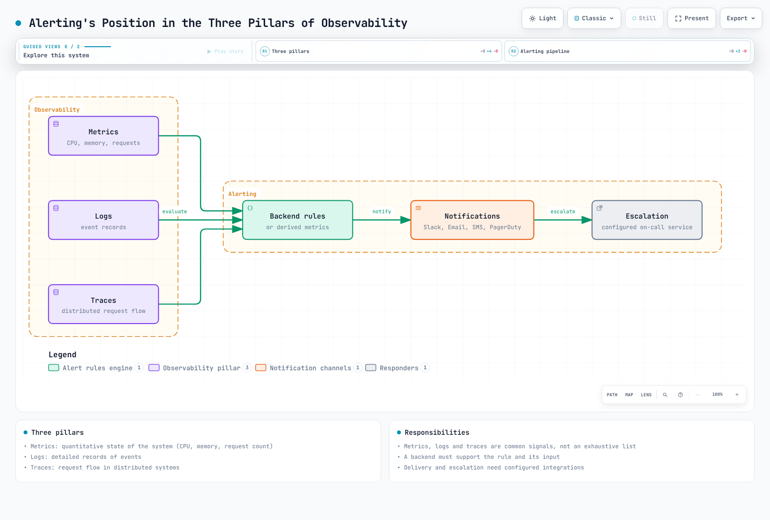Click 'Traces: request flow in distributed systems' bullet
The image size is (770, 520).
click(x=105, y=468)
